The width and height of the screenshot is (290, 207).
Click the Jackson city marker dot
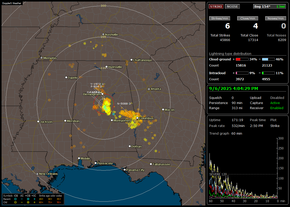(x=38, y=122)
